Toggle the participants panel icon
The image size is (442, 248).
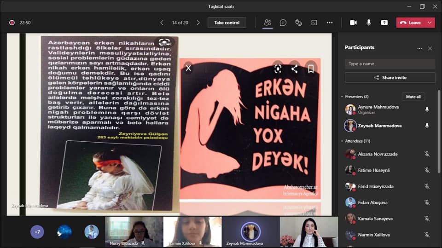(267, 23)
